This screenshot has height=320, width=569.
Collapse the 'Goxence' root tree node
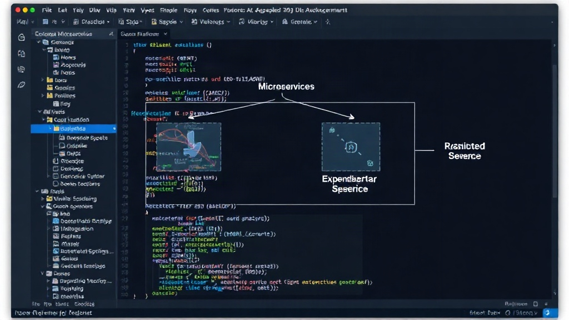[38, 42]
